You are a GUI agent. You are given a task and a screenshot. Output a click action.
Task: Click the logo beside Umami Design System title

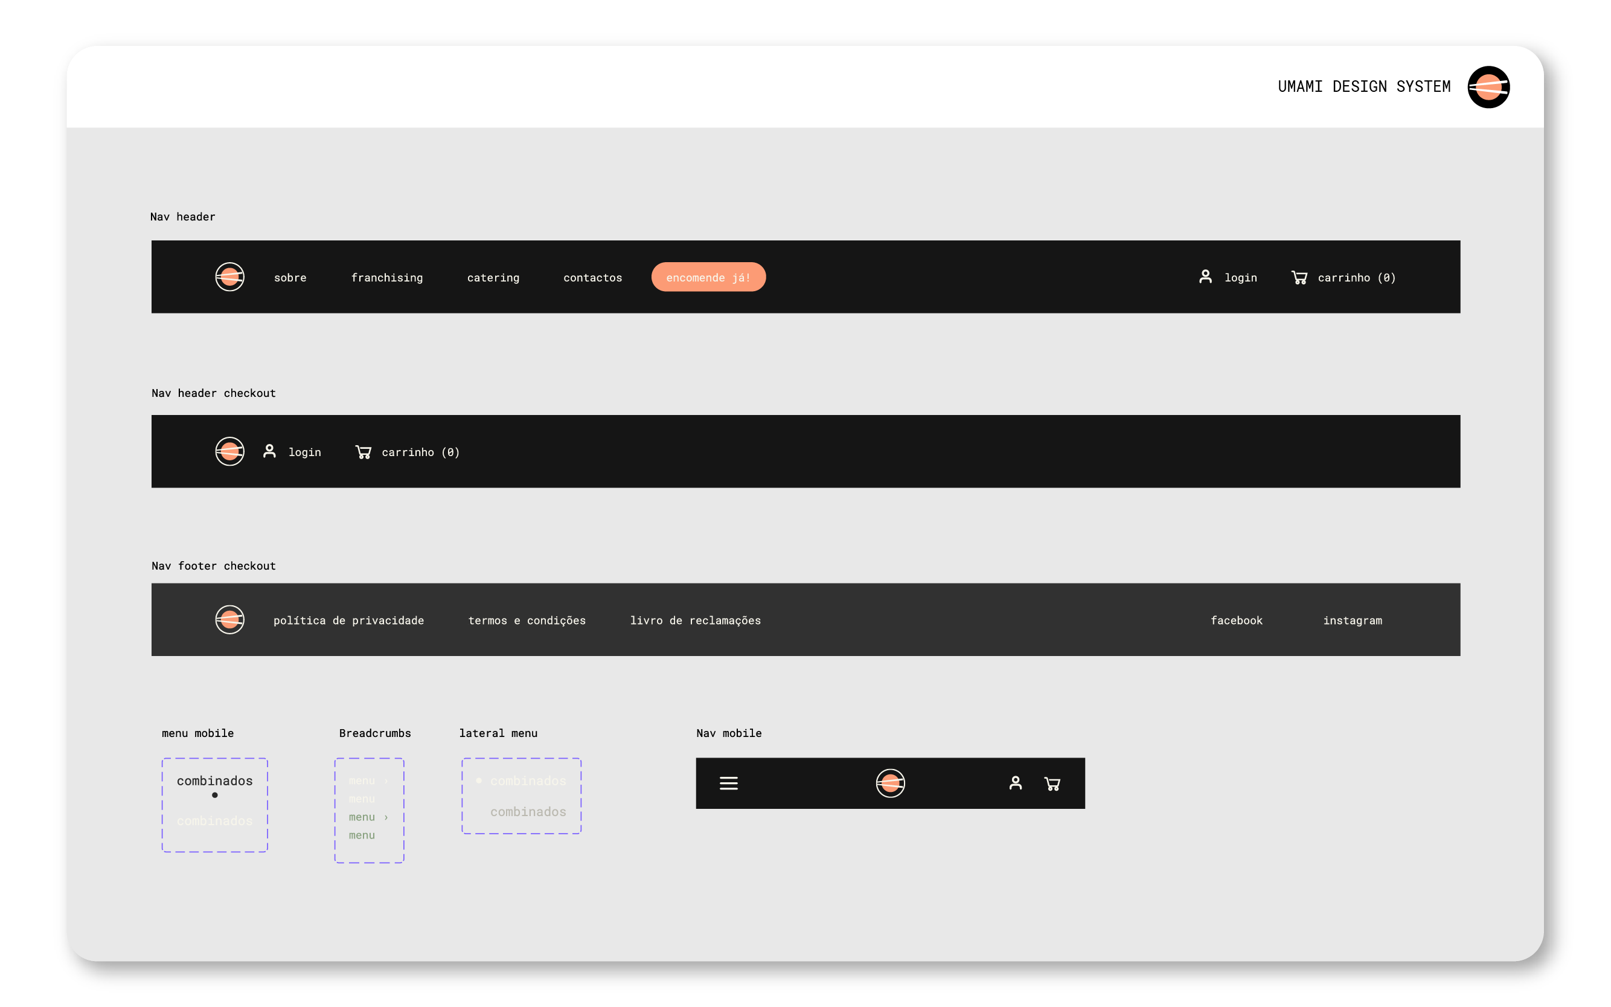(x=1488, y=87)
